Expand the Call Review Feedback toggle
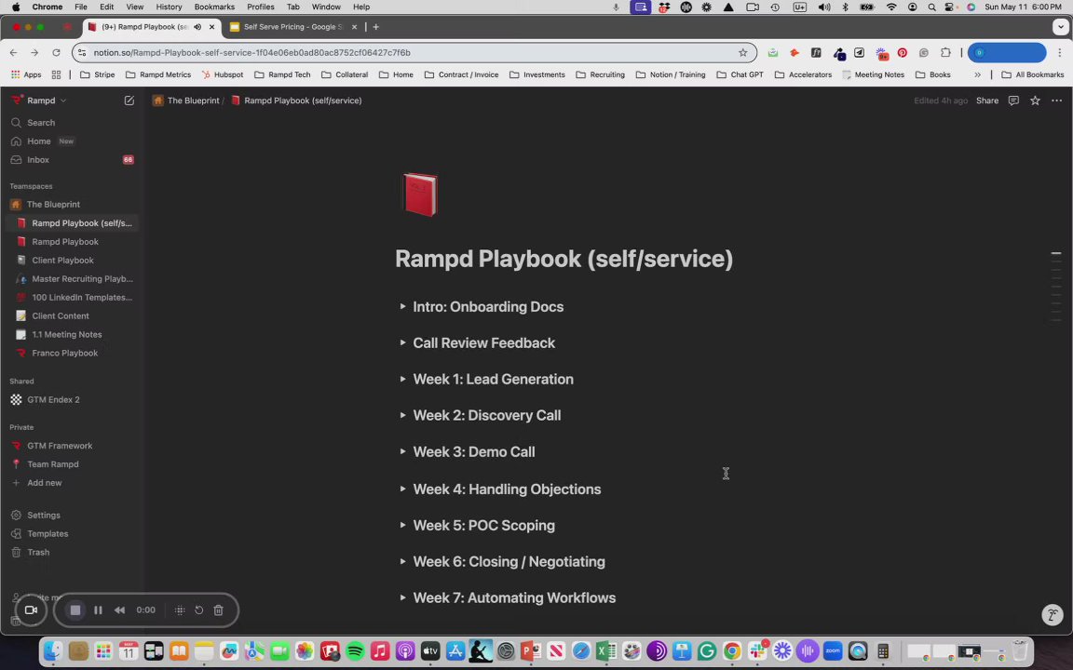Screen dimensions: 1073x670 402,342
